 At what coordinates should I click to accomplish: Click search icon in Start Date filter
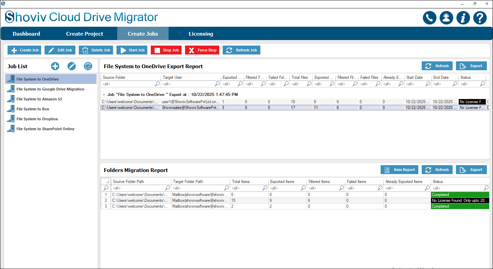428,84
